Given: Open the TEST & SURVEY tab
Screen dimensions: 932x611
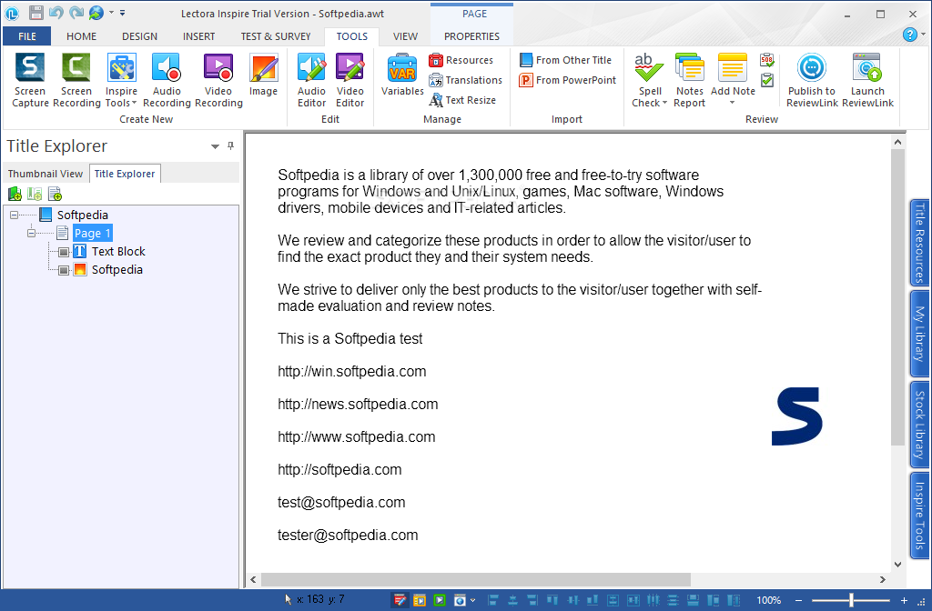Looking at the screenshot, I should pyautogui.click(x=276, y=36).
